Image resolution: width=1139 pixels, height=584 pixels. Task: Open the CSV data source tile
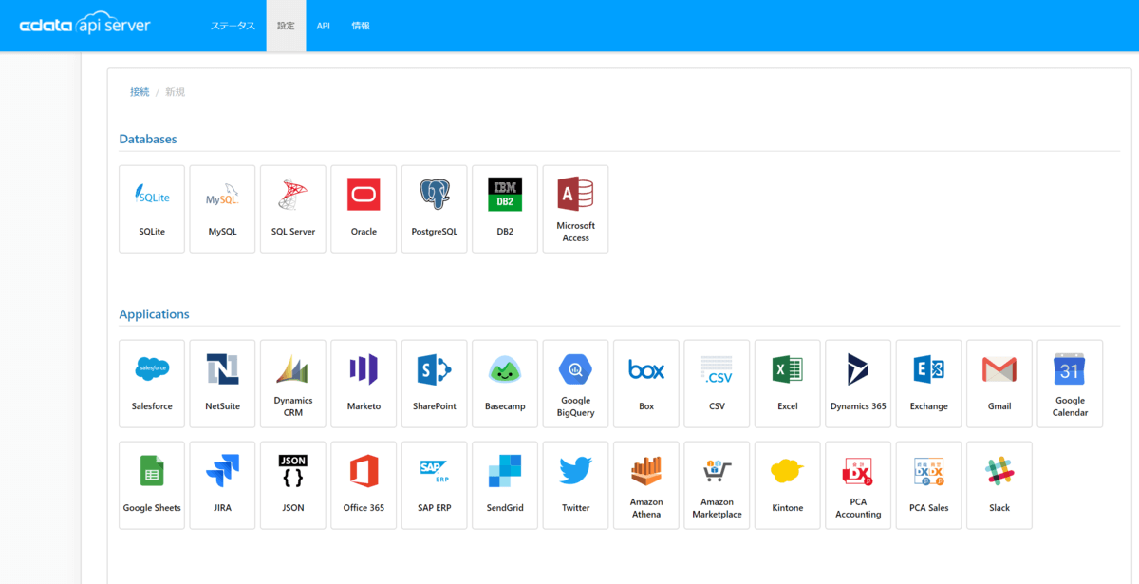(x=717, y=384)
